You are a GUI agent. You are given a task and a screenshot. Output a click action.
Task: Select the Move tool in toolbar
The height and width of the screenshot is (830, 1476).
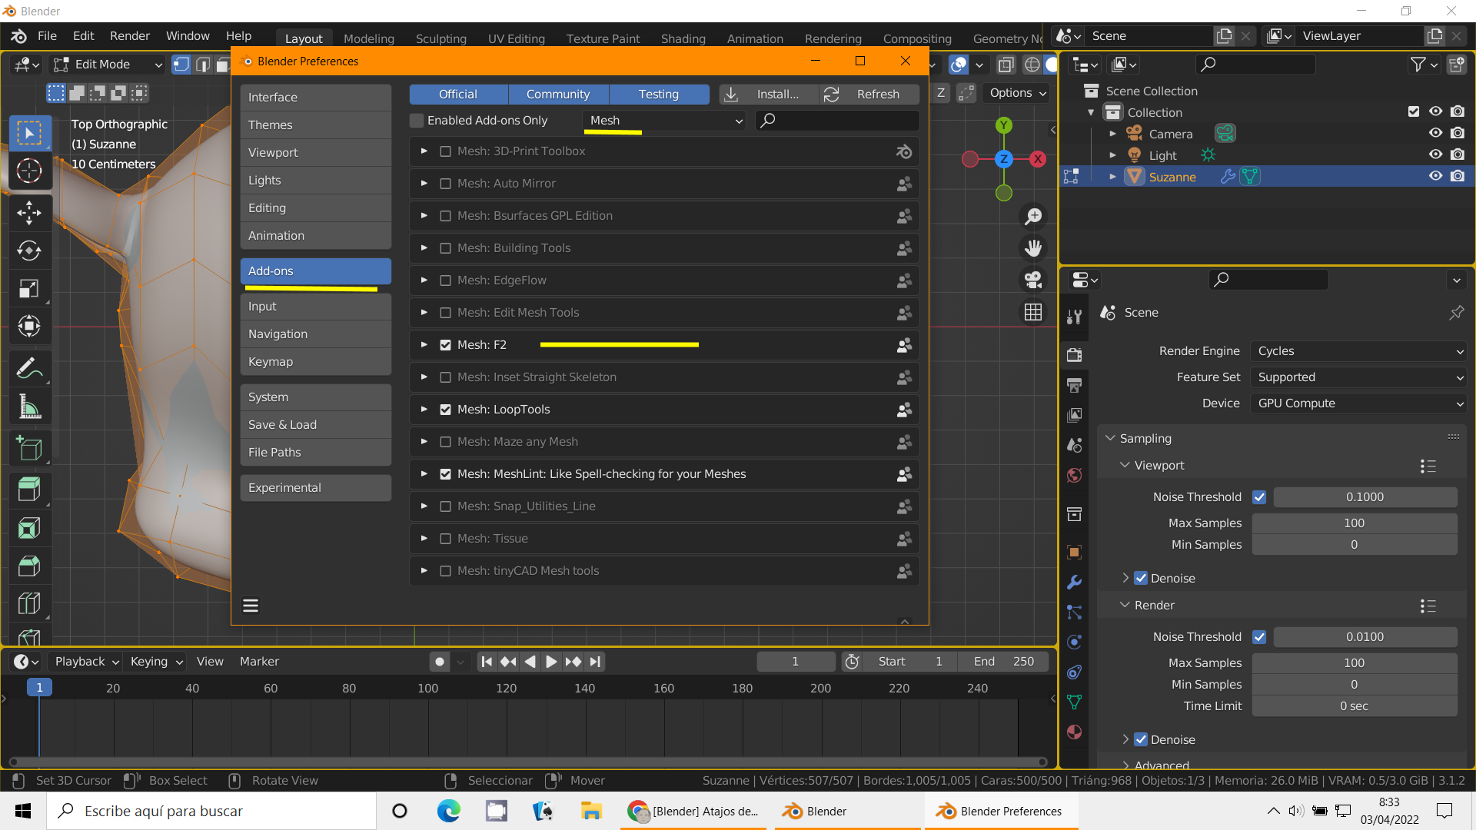click(x=29, y=213)
